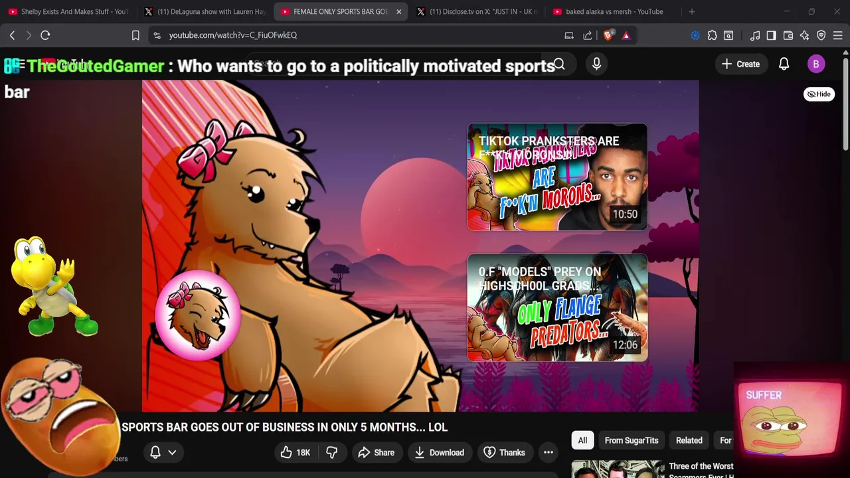Click Create to upload a video
Image resolution: width=850 pixels, height=478 pixels.
740,64
